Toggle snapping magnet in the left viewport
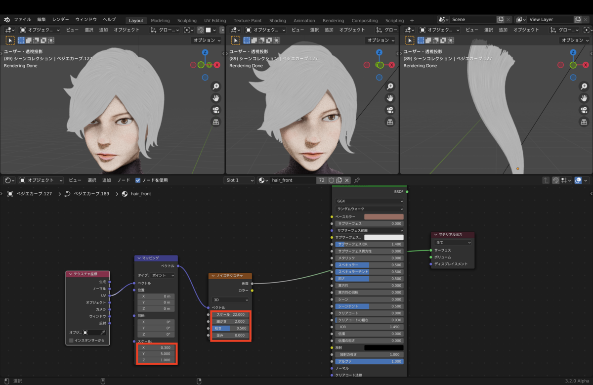593x385 pixels. point(201,30)
